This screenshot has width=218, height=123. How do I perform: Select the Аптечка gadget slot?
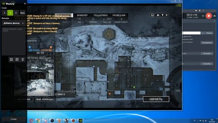pos(93,20)
